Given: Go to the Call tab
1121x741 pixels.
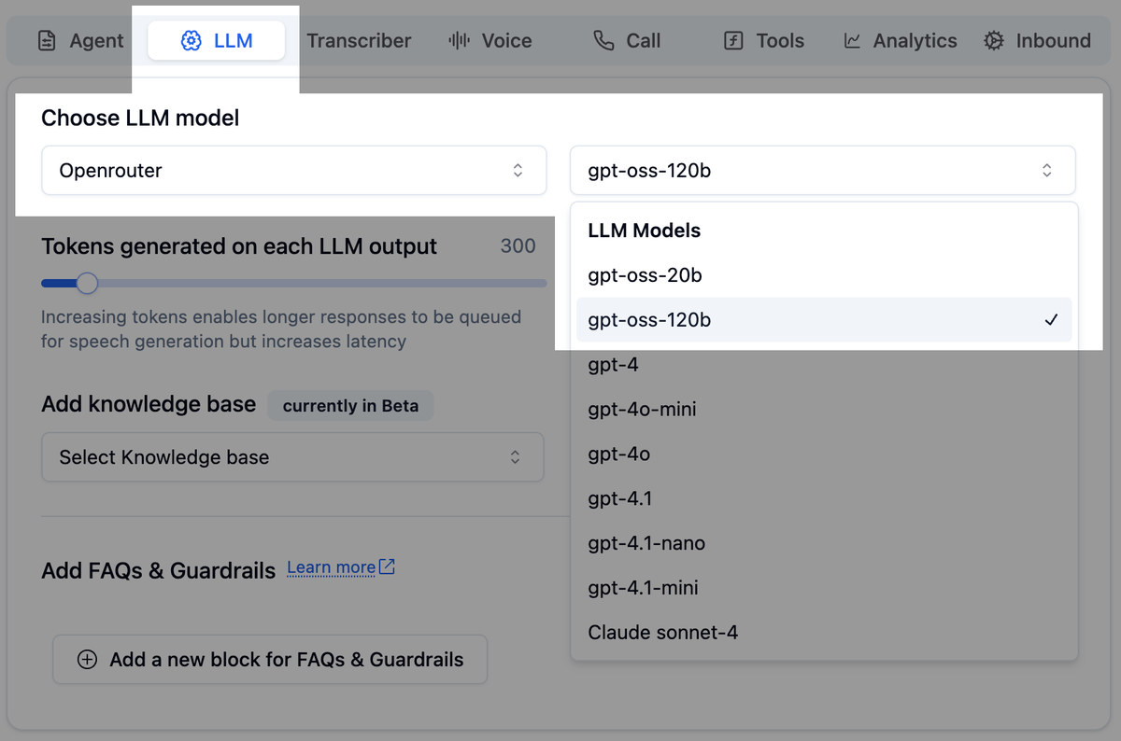Looking at the screenshot, I should pyautogui.click(x=627, y=41).
